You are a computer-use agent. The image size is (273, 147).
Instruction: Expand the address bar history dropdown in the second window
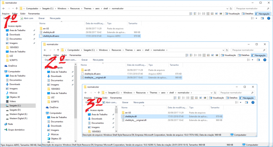224,50
